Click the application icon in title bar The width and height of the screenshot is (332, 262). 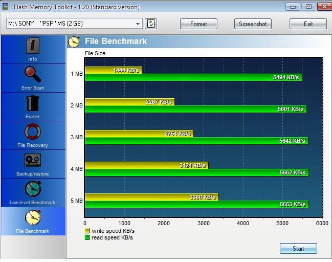tap(5, 7)
